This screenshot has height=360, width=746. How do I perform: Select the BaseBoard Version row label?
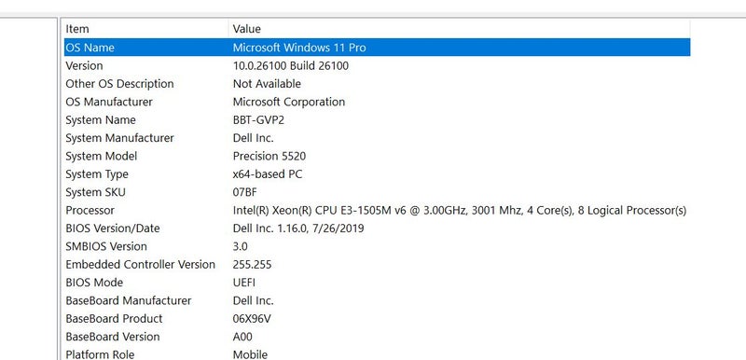point(113,337)
